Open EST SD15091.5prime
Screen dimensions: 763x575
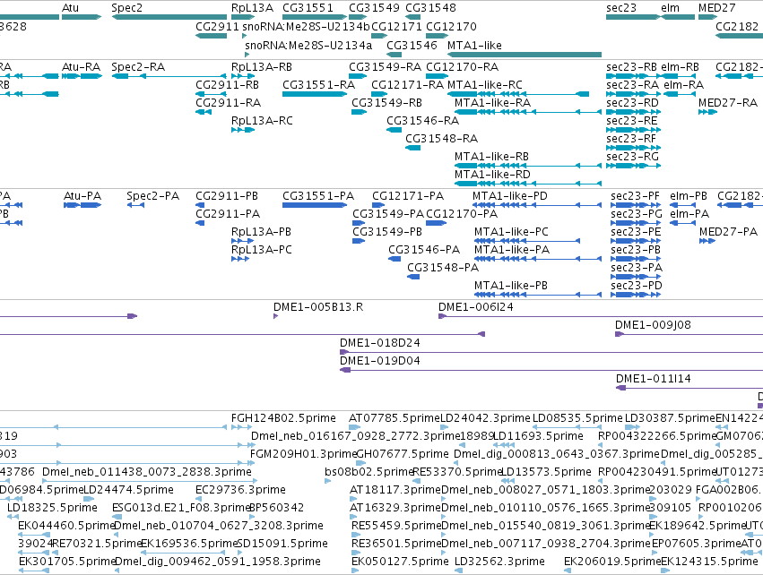tap(239, 553)
